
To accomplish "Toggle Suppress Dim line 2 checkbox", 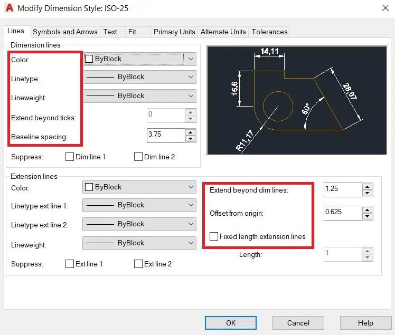I will (x=138, y=157).
